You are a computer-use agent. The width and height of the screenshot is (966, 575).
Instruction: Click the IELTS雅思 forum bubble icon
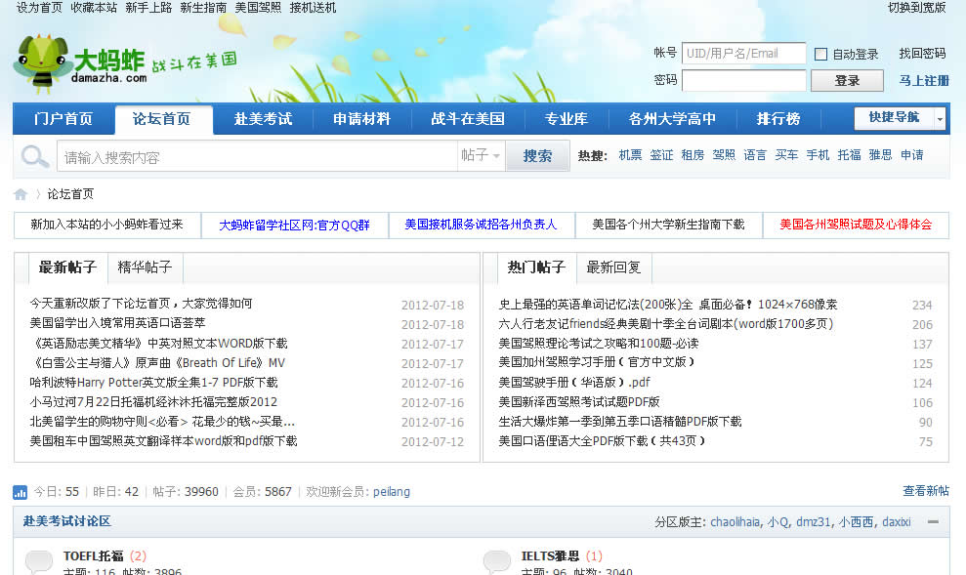[x=497, y=561]
